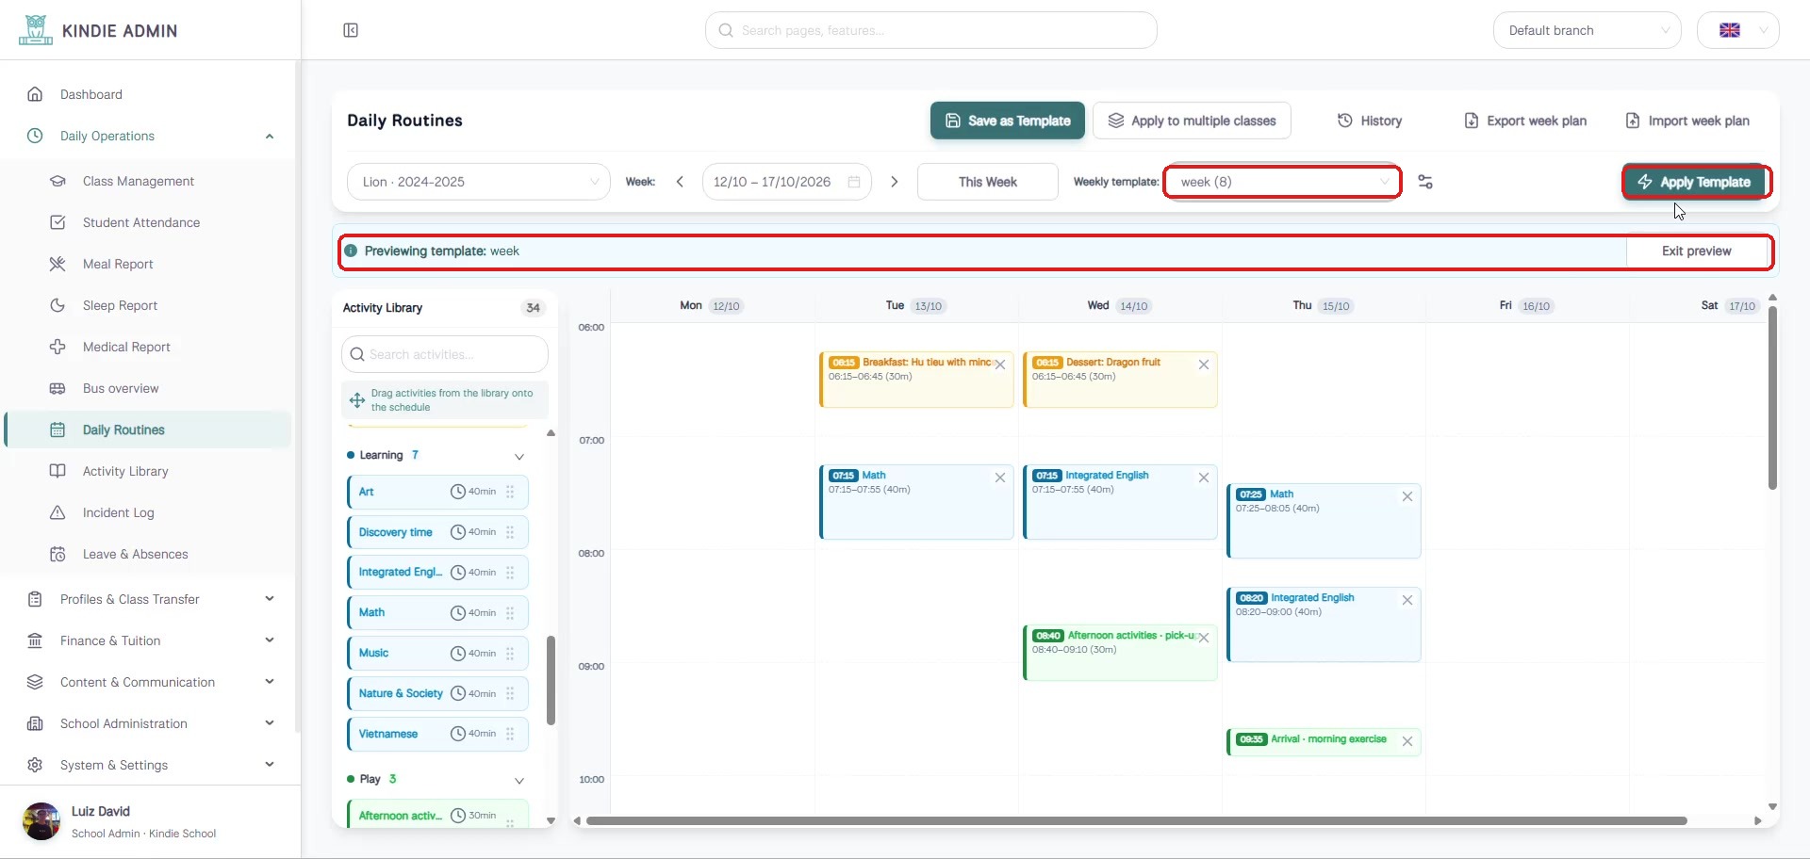
Task: Open the Default branch selector
Action: [1588, 30]
